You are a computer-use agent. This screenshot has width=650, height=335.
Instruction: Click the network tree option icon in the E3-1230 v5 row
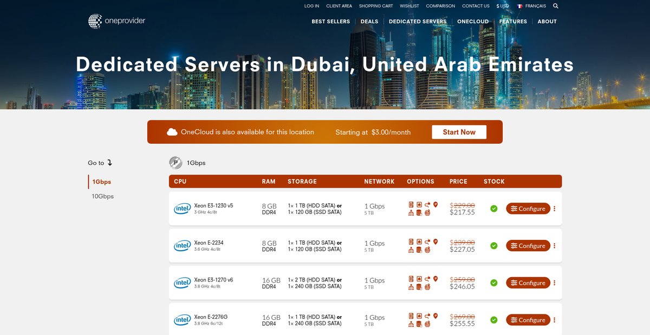(411, 213)
